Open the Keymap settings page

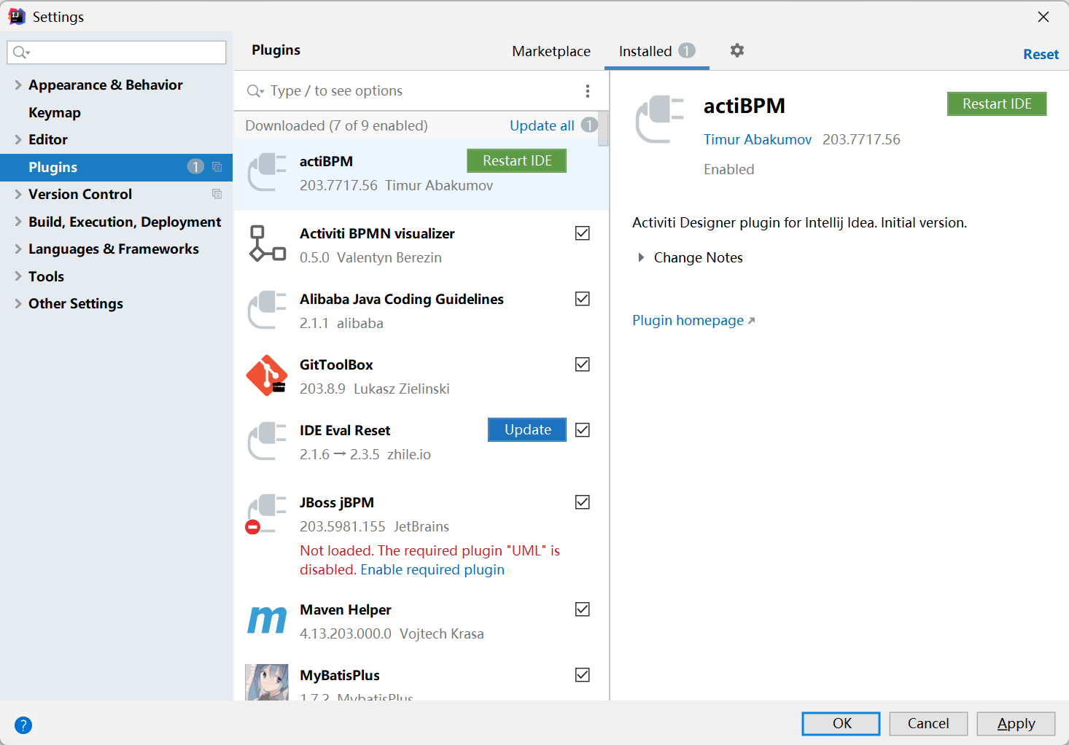[x=55, y=112]
